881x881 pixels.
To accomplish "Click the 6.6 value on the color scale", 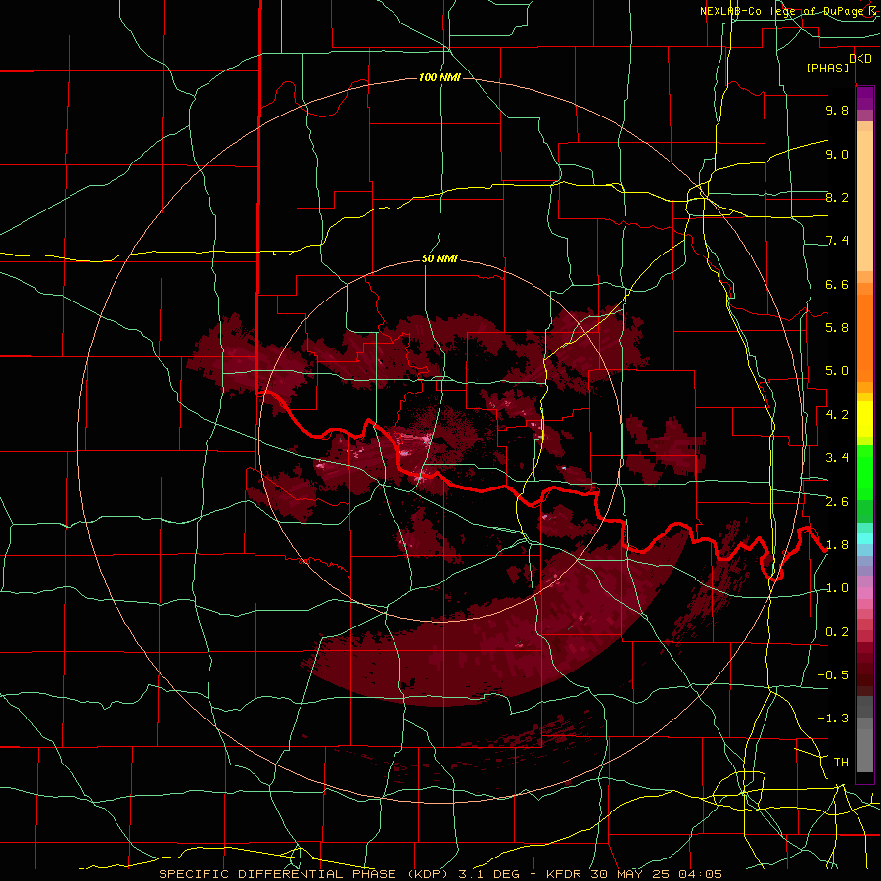I will 837,284.
